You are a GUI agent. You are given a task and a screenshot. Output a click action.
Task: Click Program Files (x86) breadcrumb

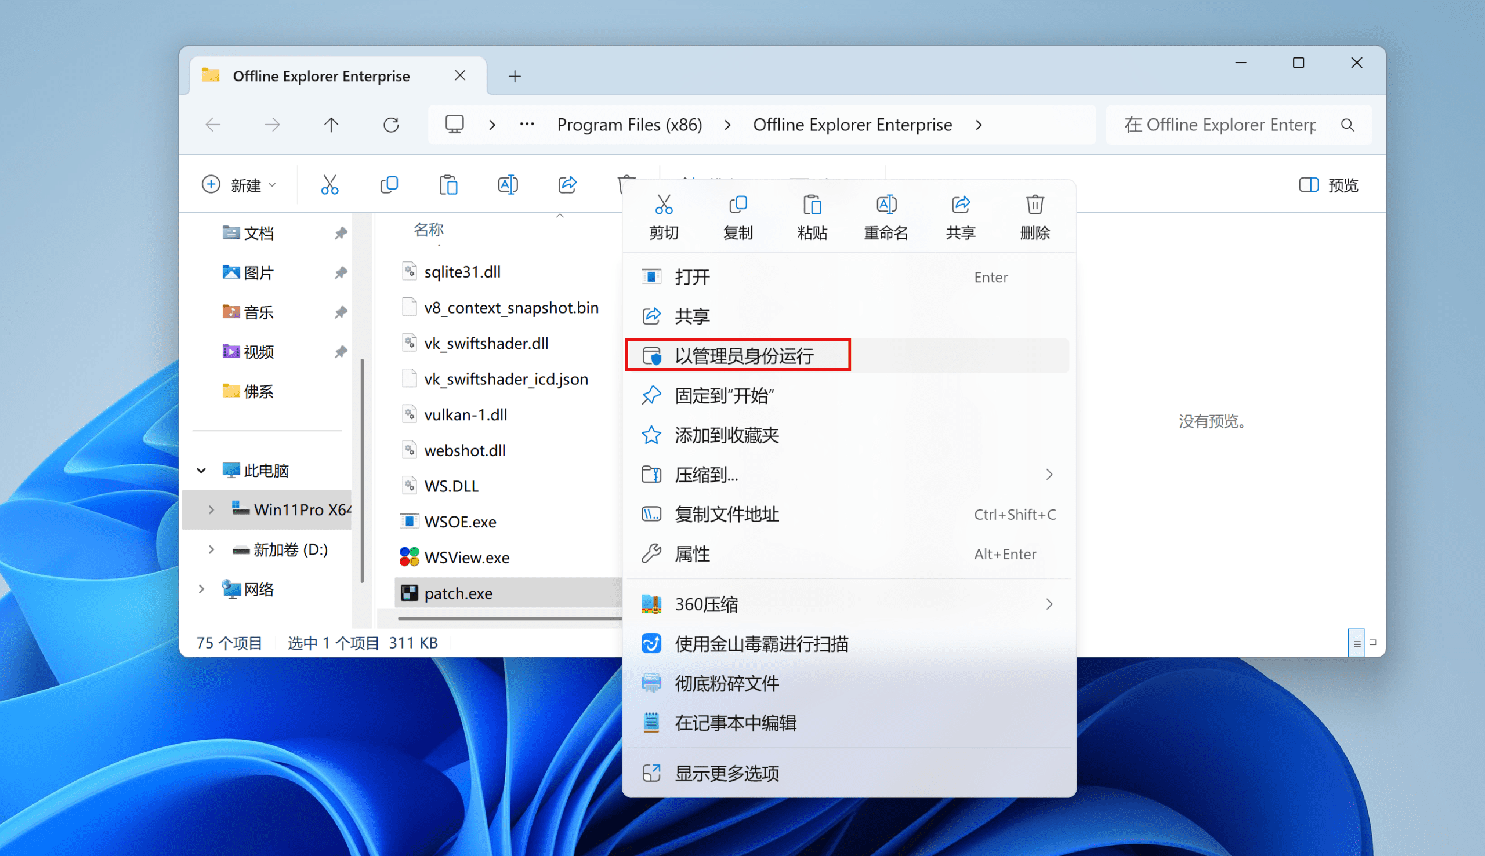tap(629, 125)
